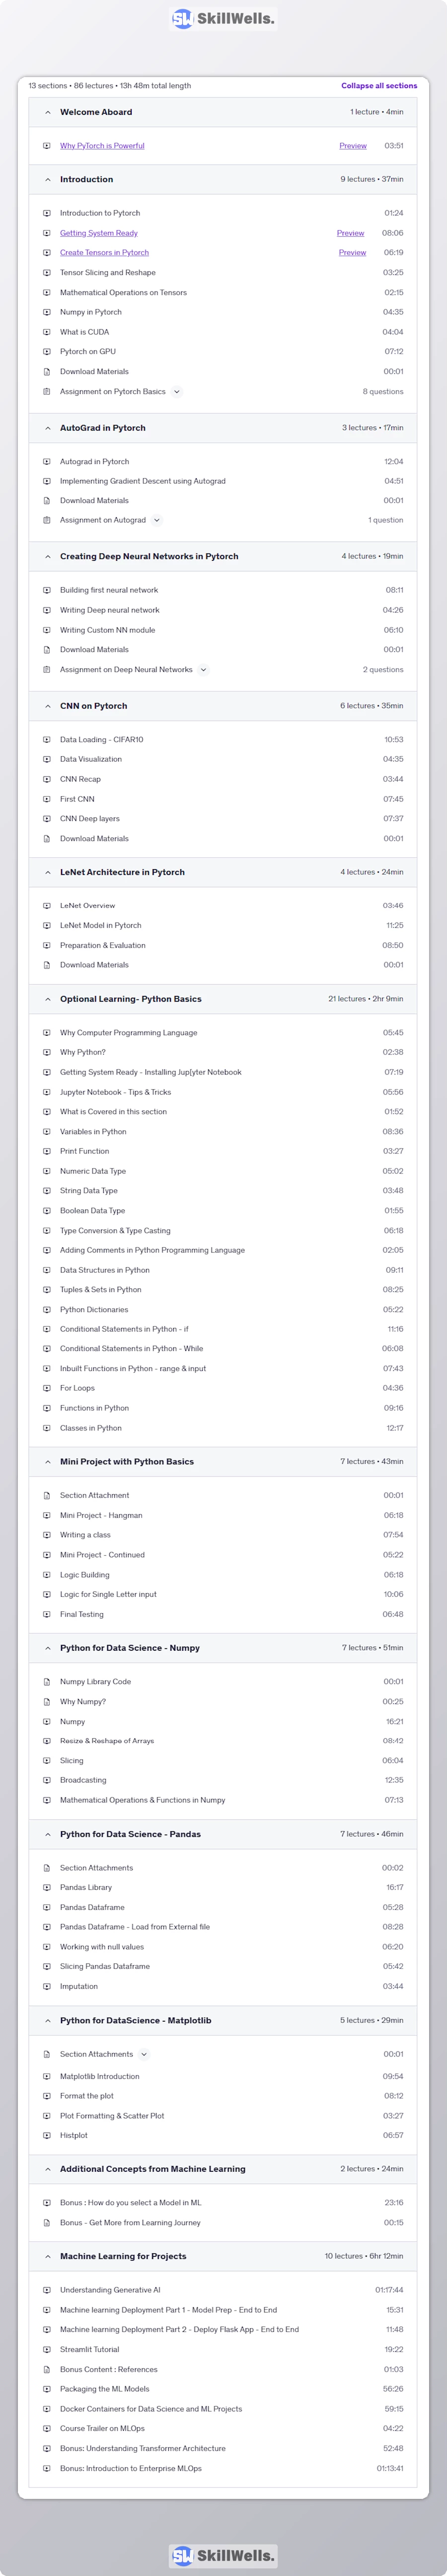Viewport: 447px width, 2576px height.
Task: Click Docker Containers for Data Science row
Action: click(223, 2409)
